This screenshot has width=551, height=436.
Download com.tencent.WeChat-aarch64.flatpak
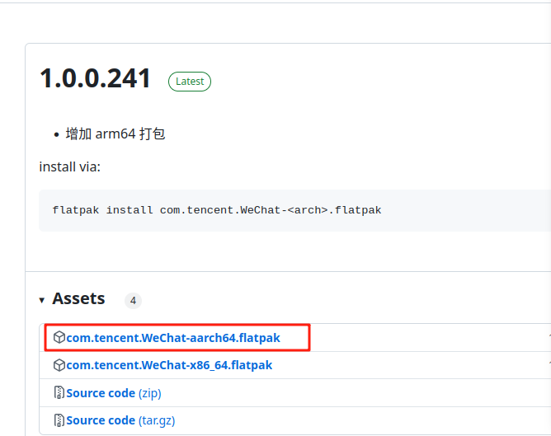pos(173,338)
